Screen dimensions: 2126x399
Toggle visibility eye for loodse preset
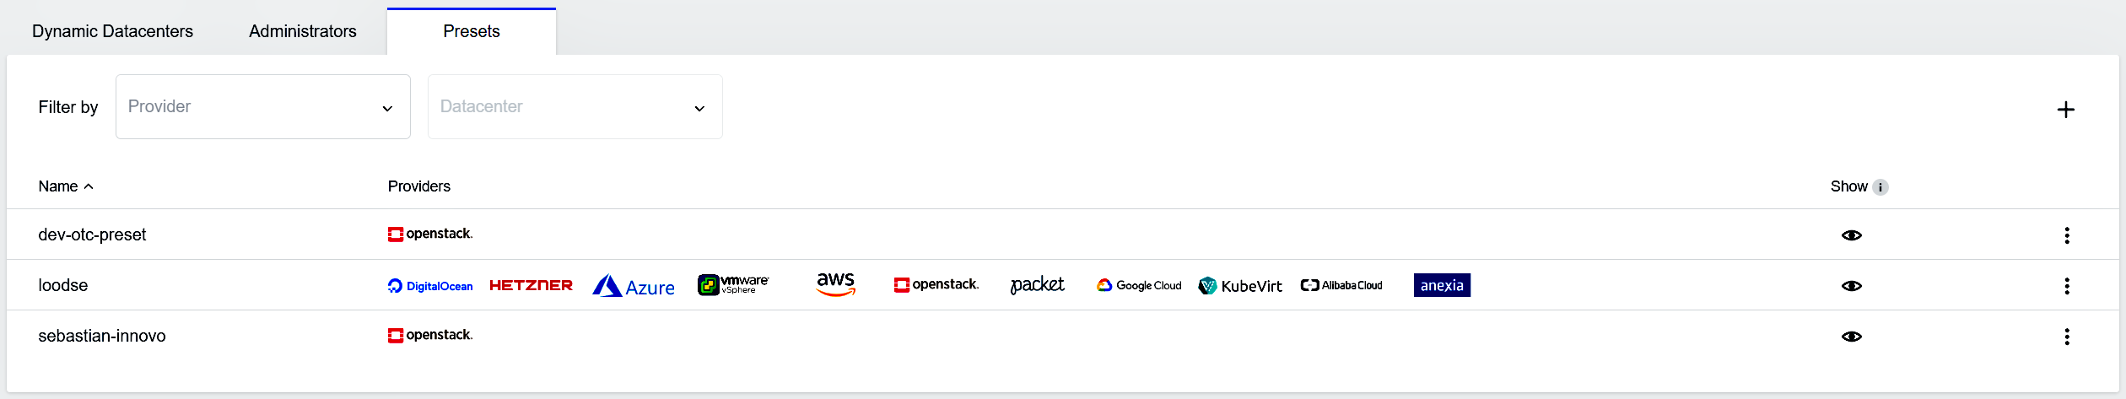point(1851,286)
